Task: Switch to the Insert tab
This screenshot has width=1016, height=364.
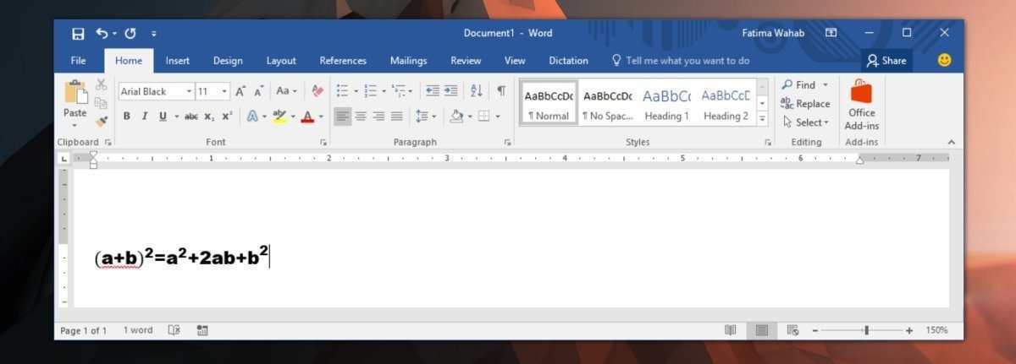Action: 177,61
